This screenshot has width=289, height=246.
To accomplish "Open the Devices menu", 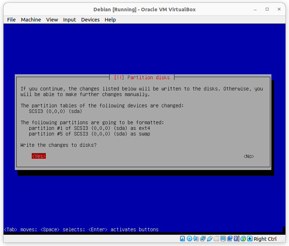I will [x=90, y=20].
